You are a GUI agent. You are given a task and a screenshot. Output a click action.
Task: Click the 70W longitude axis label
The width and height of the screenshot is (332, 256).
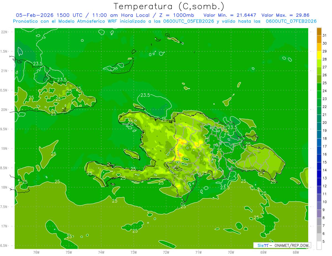(x=231, y=252)
